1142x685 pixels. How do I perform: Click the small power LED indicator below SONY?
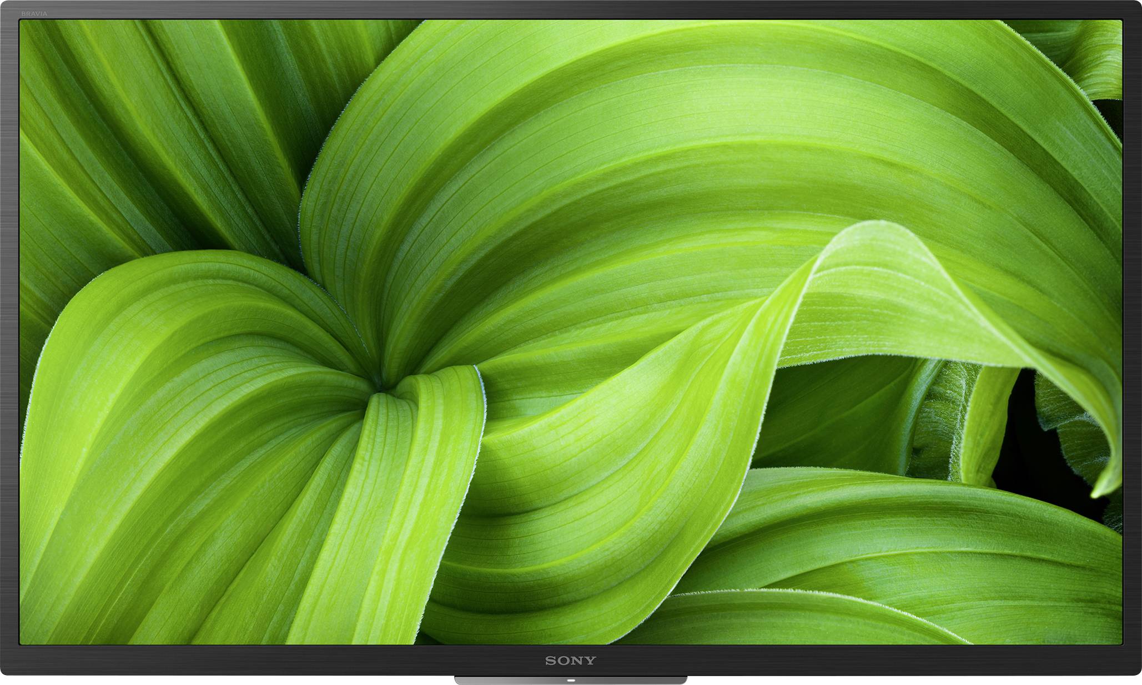[x=571, y=682]
